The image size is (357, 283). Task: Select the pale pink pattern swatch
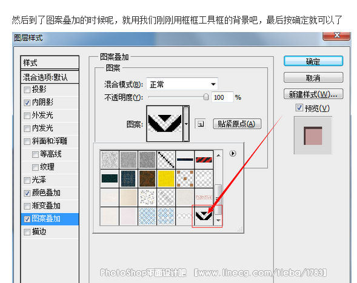point(128,216)
